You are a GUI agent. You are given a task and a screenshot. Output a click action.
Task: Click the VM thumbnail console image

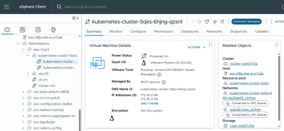97,63
